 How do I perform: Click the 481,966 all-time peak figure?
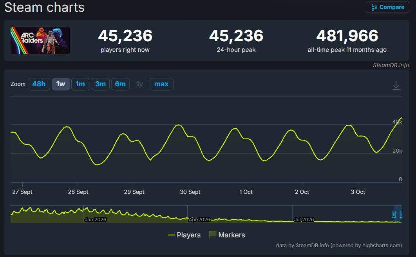(347, 36)
